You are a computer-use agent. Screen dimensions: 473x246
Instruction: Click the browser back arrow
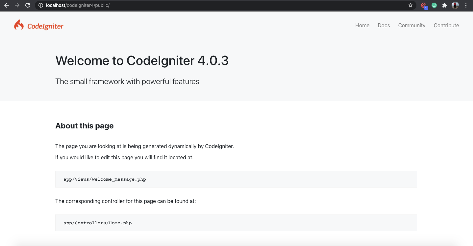point(7,5)
